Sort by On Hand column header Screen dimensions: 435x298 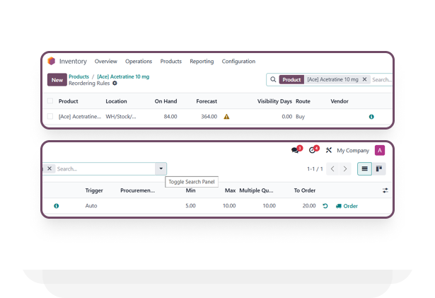tap(166, 101)
